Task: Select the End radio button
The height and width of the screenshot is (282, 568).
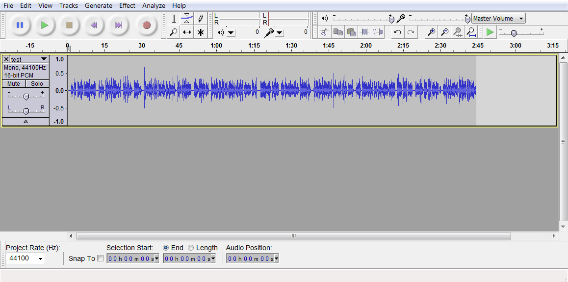Action: 166,248
